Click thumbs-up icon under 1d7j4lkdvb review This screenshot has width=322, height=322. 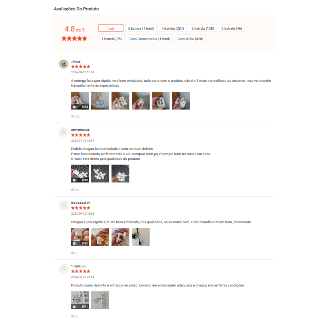[73, 316]
